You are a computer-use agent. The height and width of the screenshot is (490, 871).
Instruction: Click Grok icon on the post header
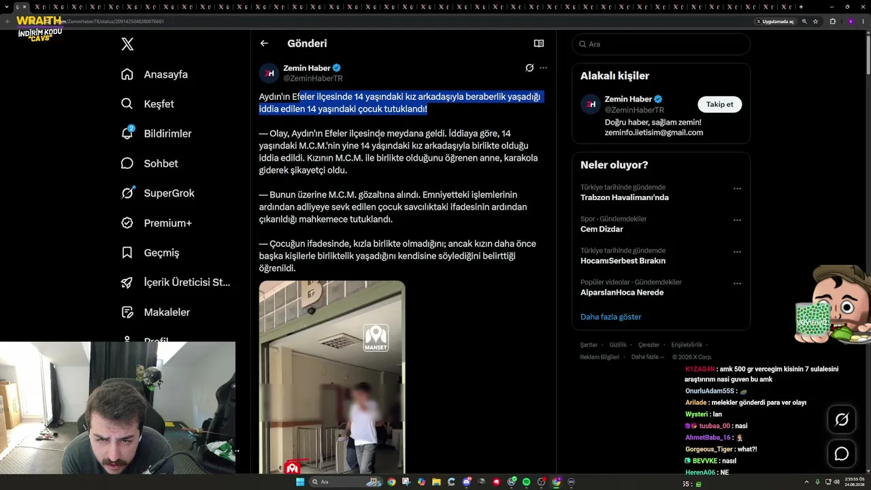[x=529, y=68]
